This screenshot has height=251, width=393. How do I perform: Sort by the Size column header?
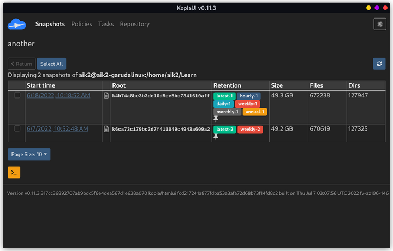(277, 85)
